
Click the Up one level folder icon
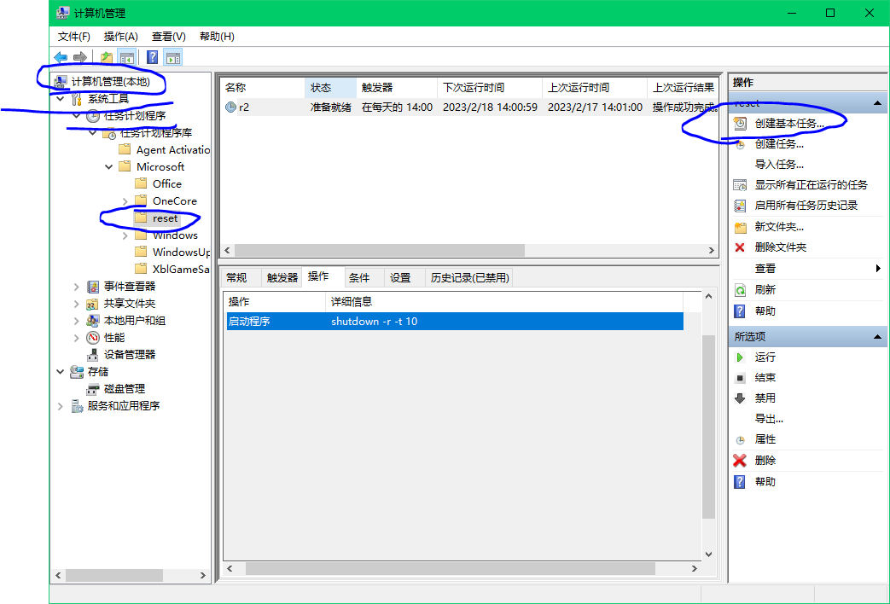coord(106,57)
